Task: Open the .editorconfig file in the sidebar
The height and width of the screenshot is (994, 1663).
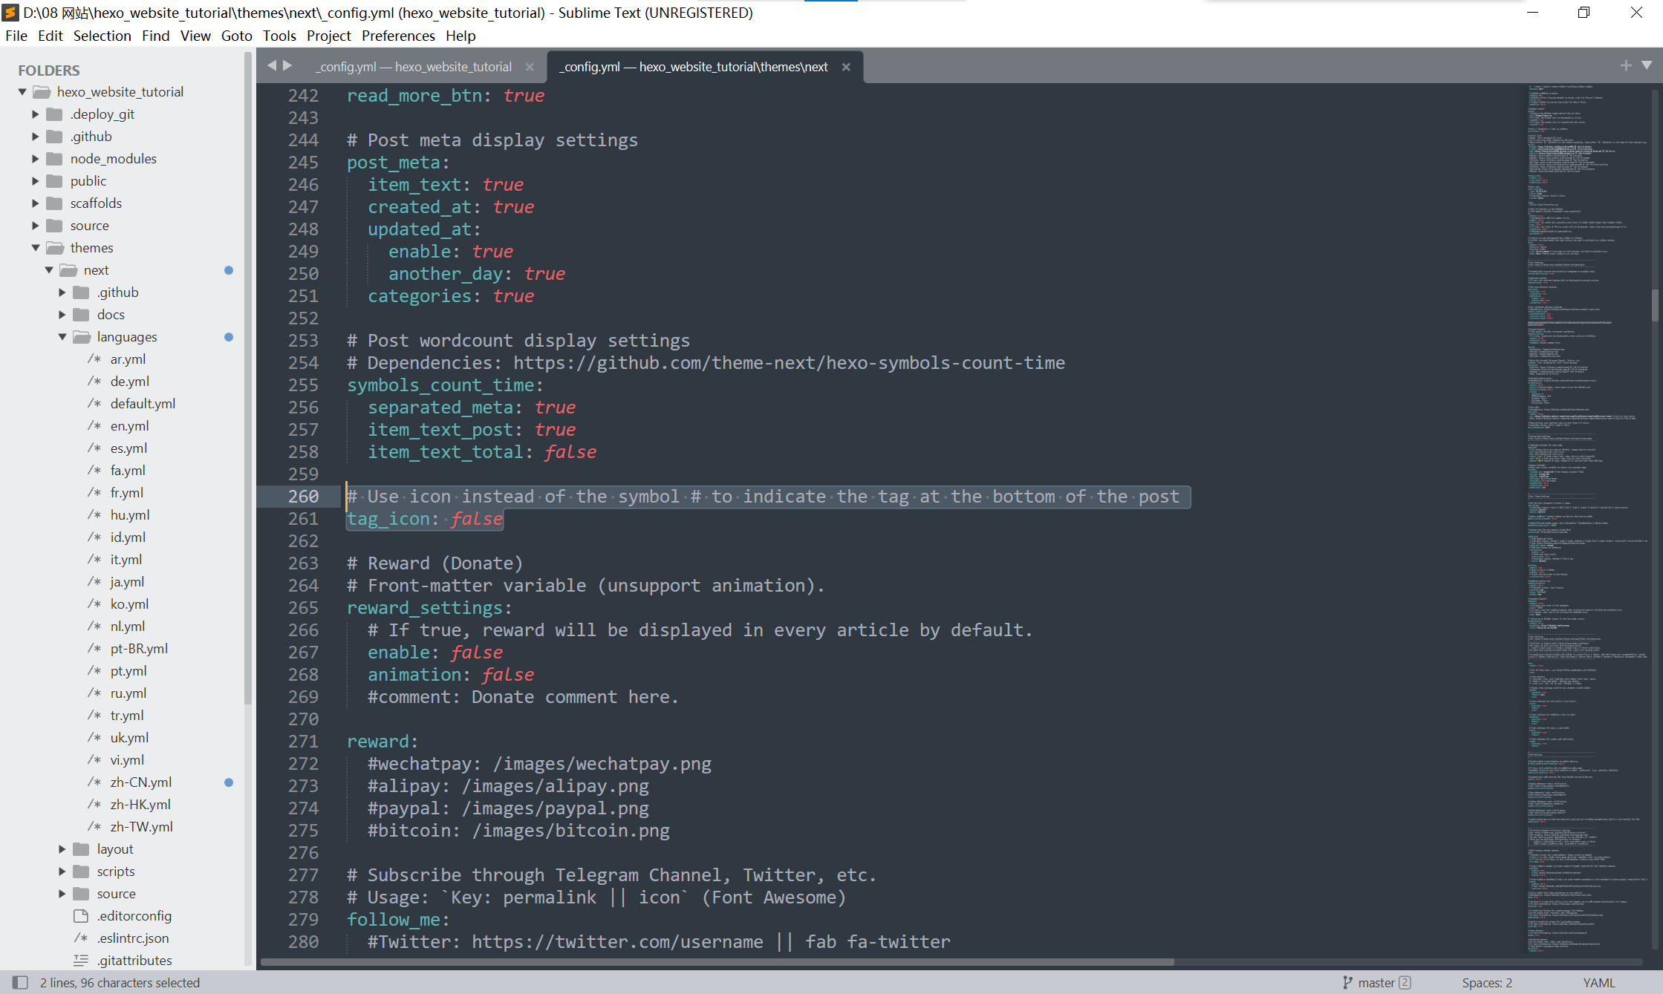Action: (x=134, y=915)
